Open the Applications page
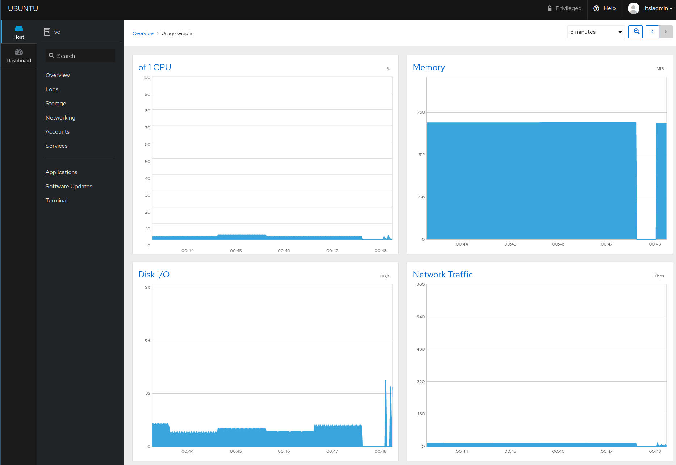 coord(62,172)
